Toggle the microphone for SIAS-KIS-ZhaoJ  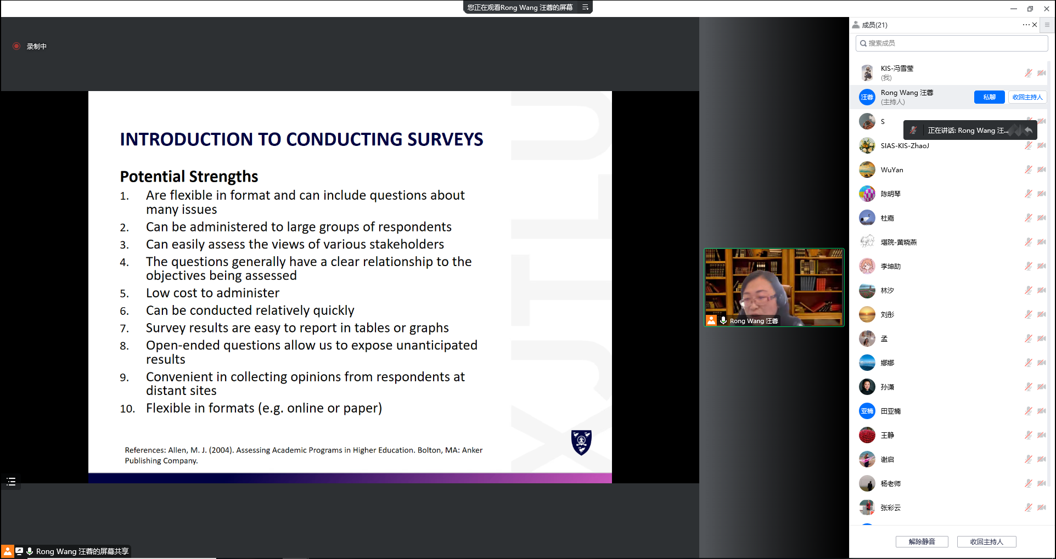click(x=1028, y=145)
